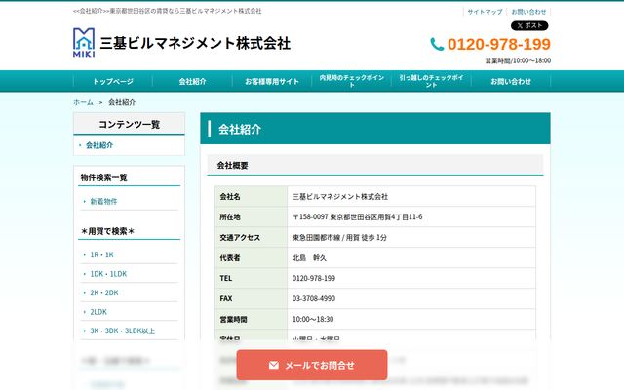The height and width of the screenshot is (390, 624).
Task: Select the address 東京都世田谷区用賀4丁目11-6 cell
Action: point(411,216)
